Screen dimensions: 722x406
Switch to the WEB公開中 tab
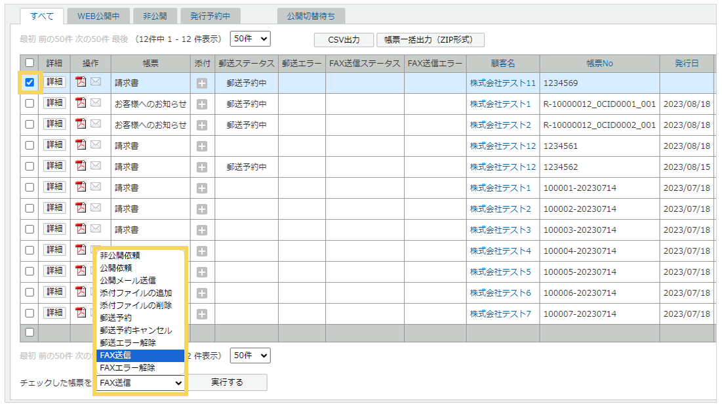[98, 16]
